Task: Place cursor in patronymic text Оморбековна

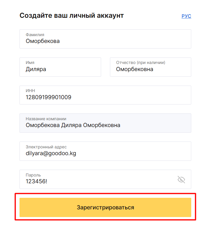Action: click(x=134, y=69)
